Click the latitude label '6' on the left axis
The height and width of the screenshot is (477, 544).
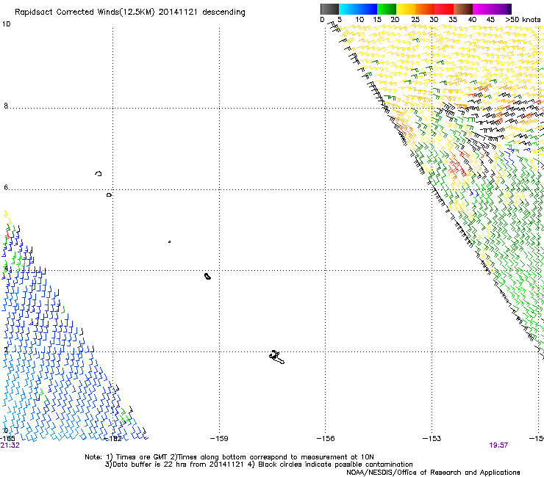coord(6,187)
